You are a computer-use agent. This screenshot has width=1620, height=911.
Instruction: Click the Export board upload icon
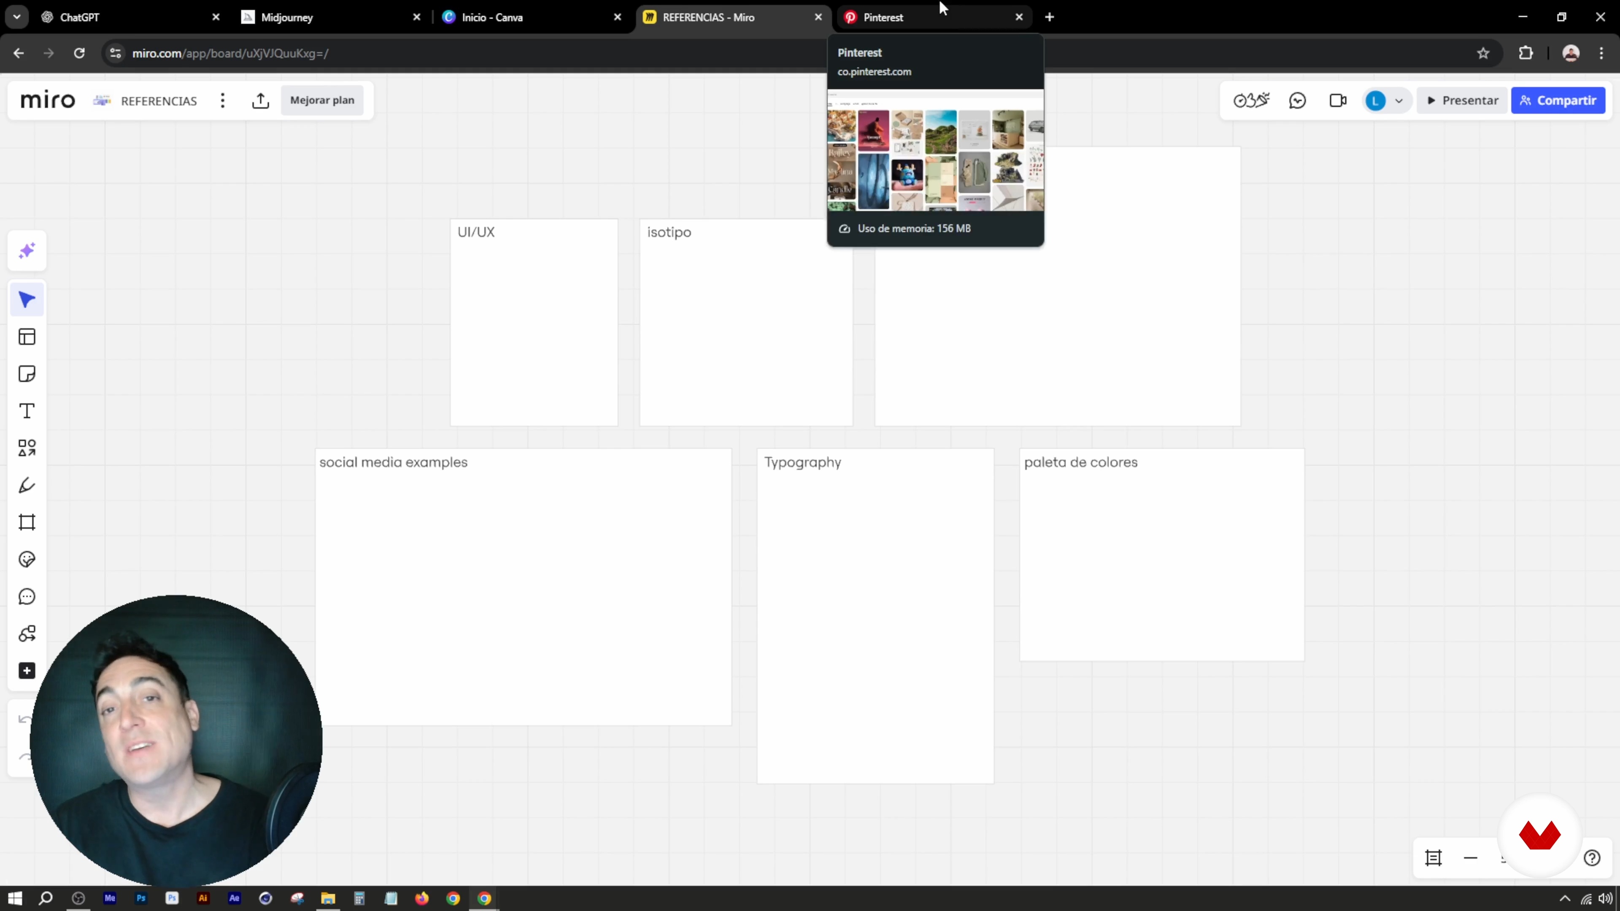pos(260,101)
